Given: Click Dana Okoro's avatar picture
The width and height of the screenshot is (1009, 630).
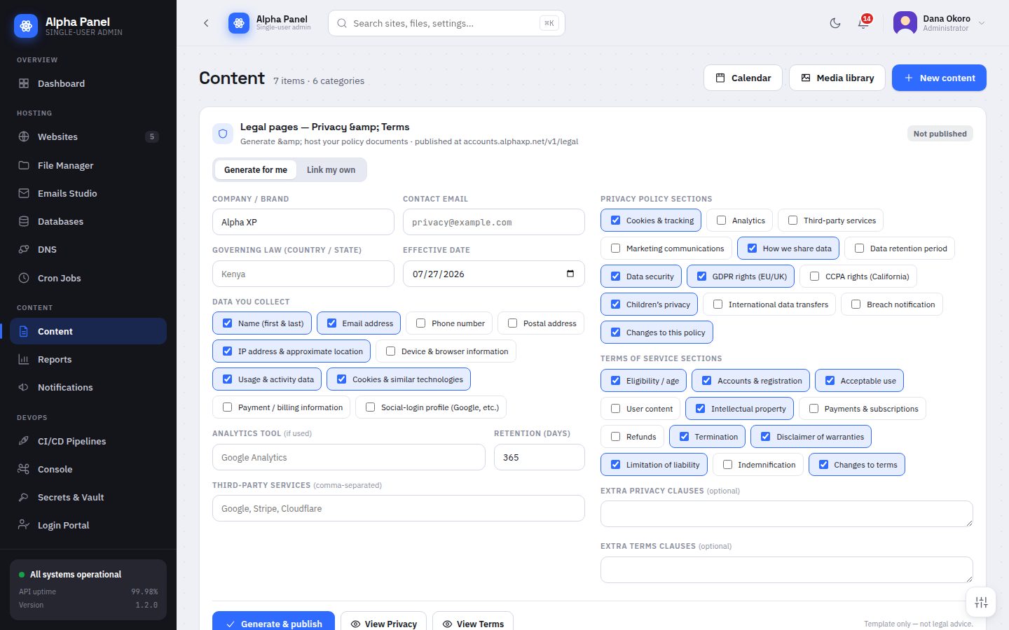Looking at the screenshot, I should pos(905,23).
